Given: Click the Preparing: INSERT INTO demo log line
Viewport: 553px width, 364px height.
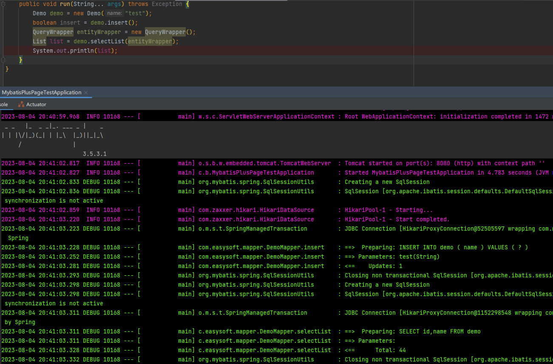Looking at the screenshot, I should coord(446,247).
